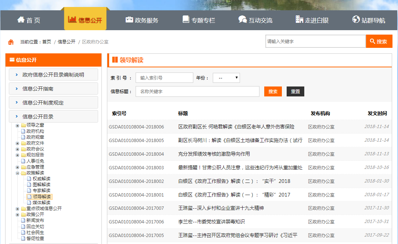Image resolution: width=398 pixels, height=244 pixels.
Task: Open article 充分发挥绩效考核的激励导向作用
Action: [214, 154]
